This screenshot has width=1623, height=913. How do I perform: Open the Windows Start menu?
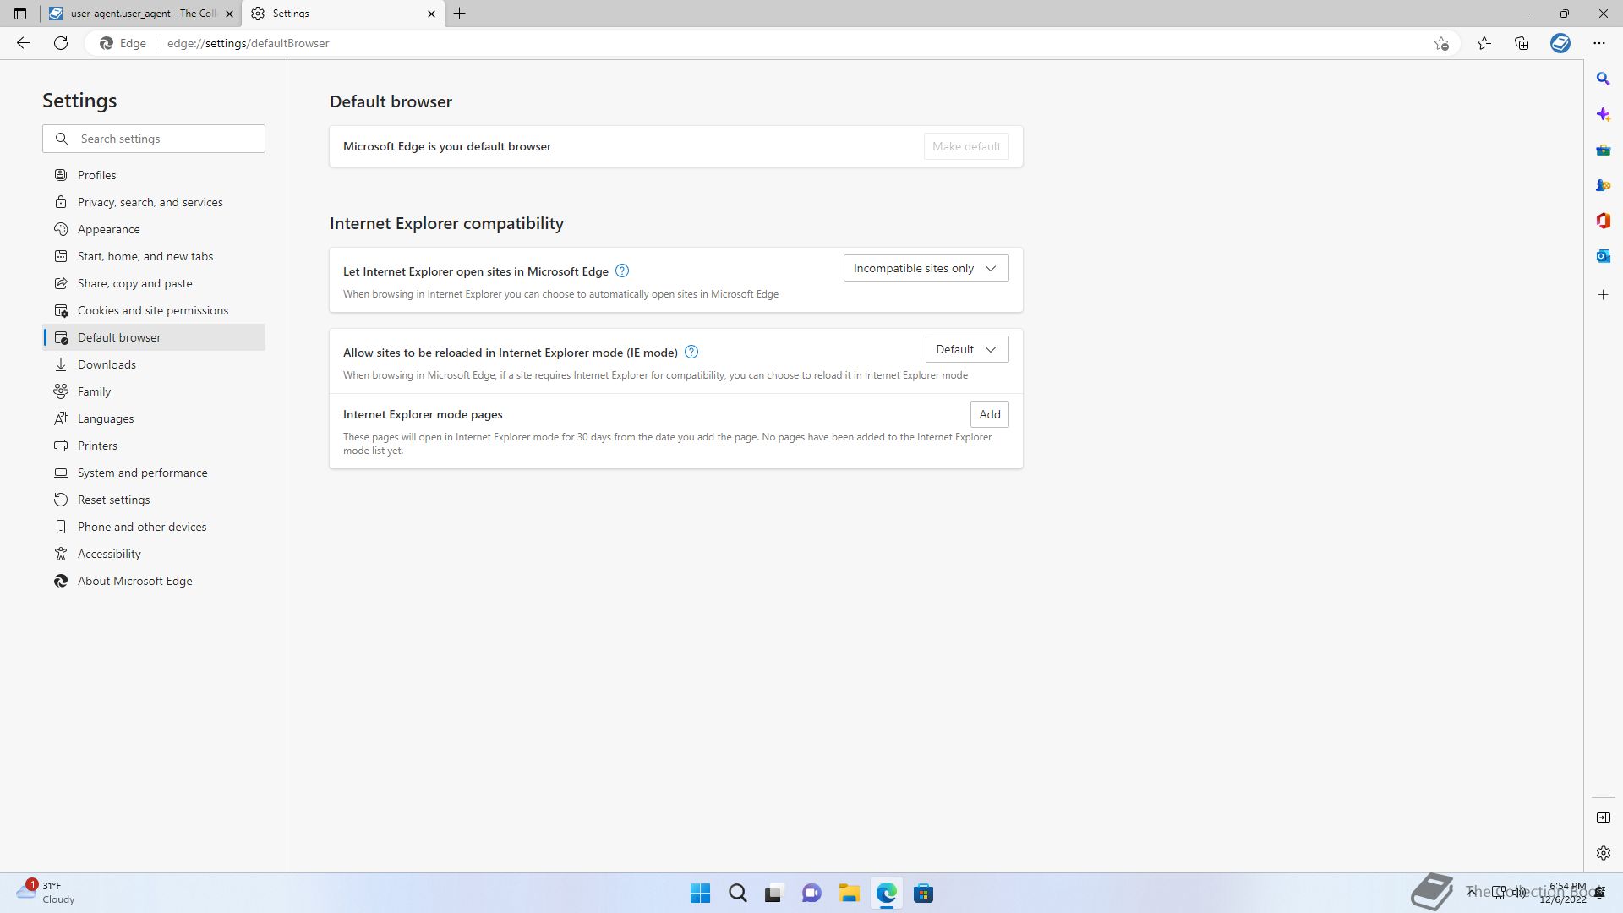coord(700,894)
